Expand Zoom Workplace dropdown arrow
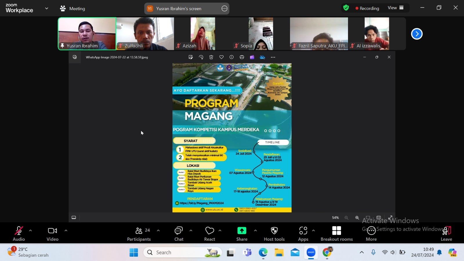Image resolution: width=464 pixels, height=261 pixels. click(46, 8)
